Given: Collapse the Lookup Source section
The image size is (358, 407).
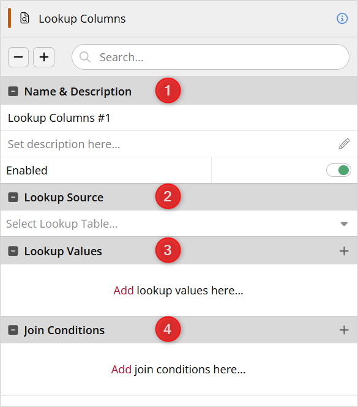Looking at the screenshot, I should [x=13, y=197].
